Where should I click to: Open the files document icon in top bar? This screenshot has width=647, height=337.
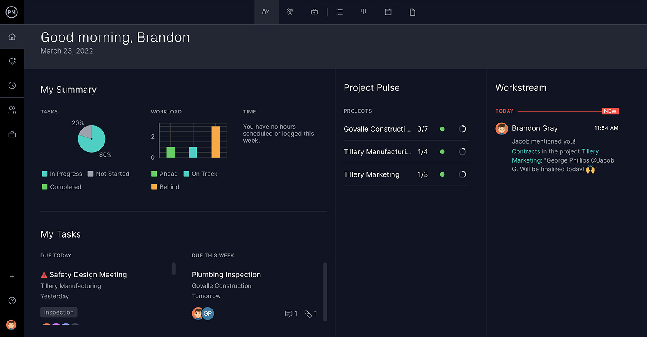(412, 12)
